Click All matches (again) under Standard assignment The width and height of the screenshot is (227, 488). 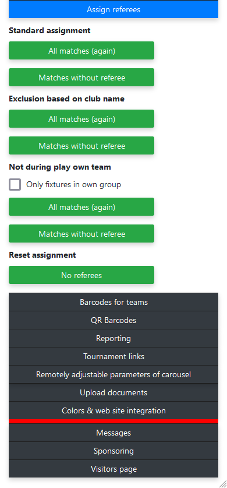(x=81, y=50)
